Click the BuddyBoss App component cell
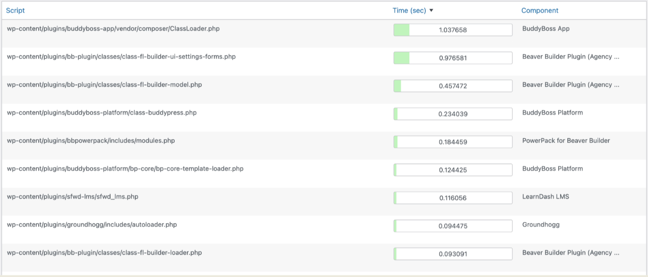This screenshot has height=277, width=648. tap(546, 29)
